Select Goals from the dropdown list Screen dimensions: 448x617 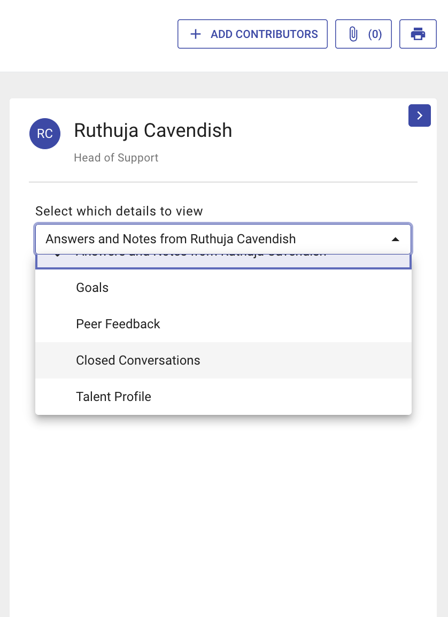pos(223,288)
